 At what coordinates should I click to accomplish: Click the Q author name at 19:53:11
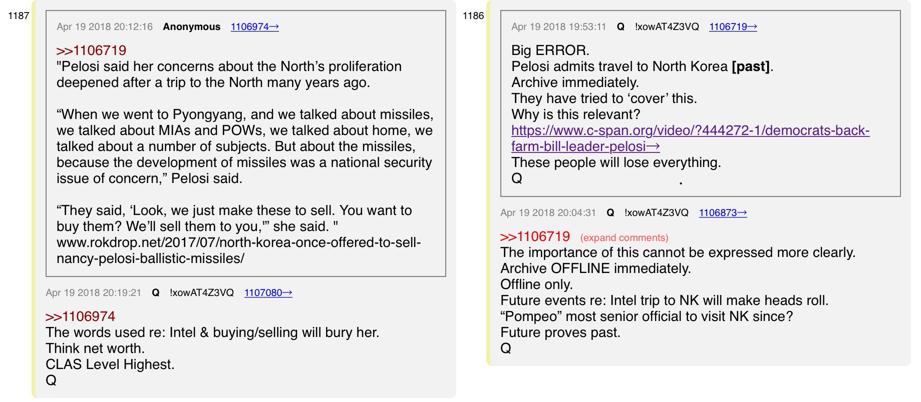(620, 27)
